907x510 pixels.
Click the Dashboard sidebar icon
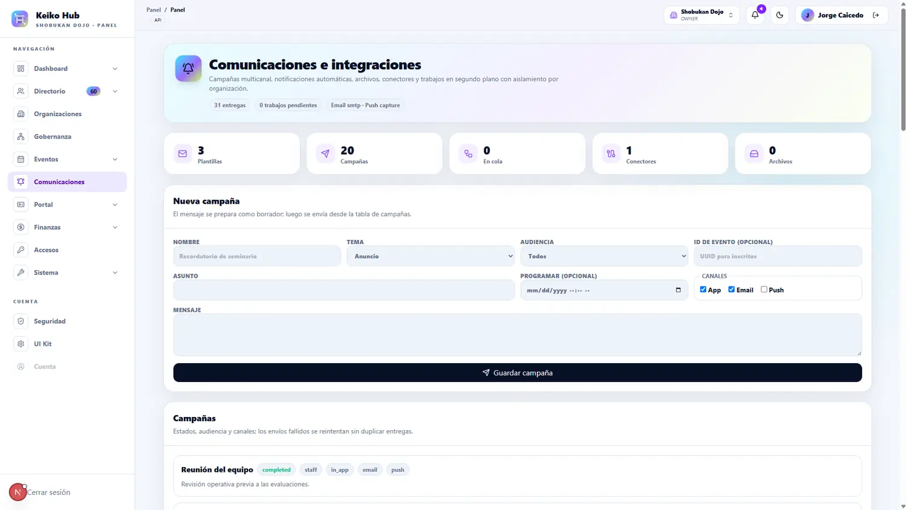pos(21,69)
